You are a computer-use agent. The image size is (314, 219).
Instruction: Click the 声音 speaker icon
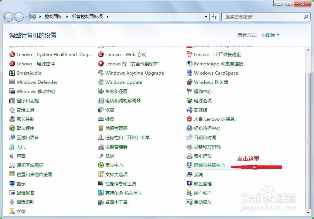(12, 156)
